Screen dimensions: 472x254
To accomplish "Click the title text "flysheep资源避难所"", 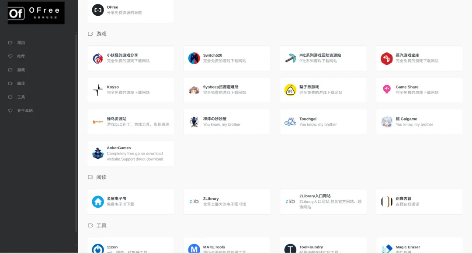I will [221, 87].
